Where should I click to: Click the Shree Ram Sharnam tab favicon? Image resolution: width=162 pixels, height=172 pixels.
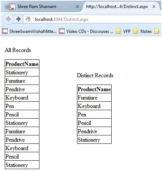tap(12, 7)
